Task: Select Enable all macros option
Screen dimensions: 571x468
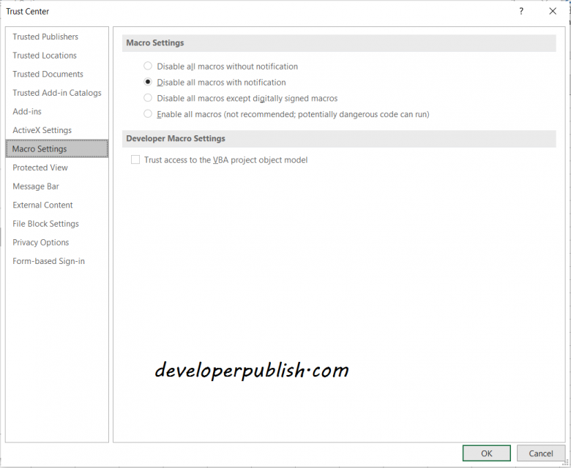Action: tap(148, 114)
